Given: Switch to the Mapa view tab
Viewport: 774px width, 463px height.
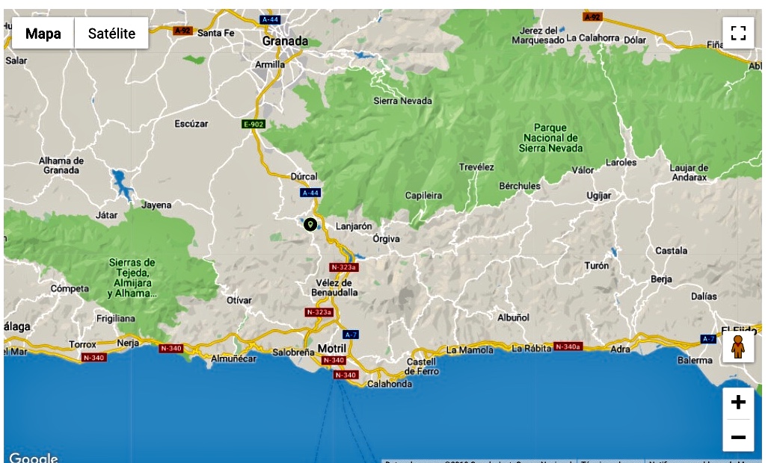Looking at the screenshot, I should coord(43,34).
